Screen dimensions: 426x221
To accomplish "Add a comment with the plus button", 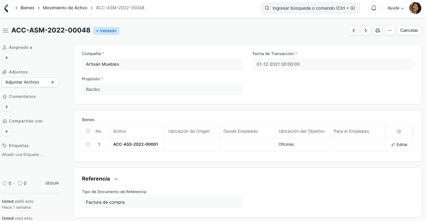I will [x=7, y=107].
